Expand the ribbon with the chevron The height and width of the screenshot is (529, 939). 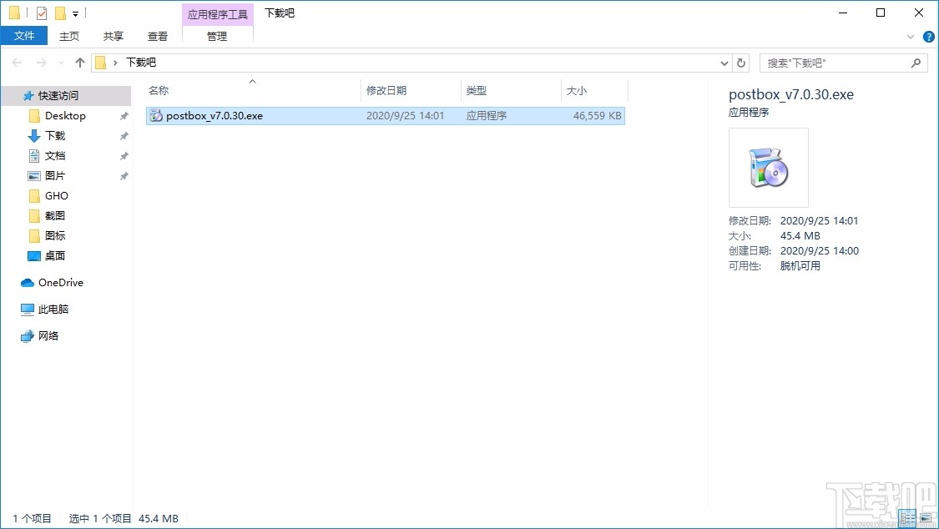[911, 37]
